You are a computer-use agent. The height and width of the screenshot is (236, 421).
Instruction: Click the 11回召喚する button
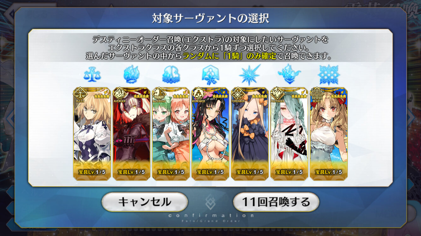pos(276,202)
